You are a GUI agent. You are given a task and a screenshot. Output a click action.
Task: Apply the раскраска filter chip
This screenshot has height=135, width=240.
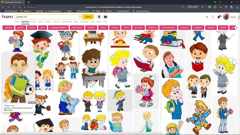[152, 27]
